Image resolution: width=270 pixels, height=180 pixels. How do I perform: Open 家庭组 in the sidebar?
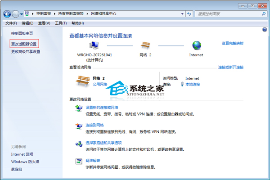pyautogui.click(x=17, y=170)
